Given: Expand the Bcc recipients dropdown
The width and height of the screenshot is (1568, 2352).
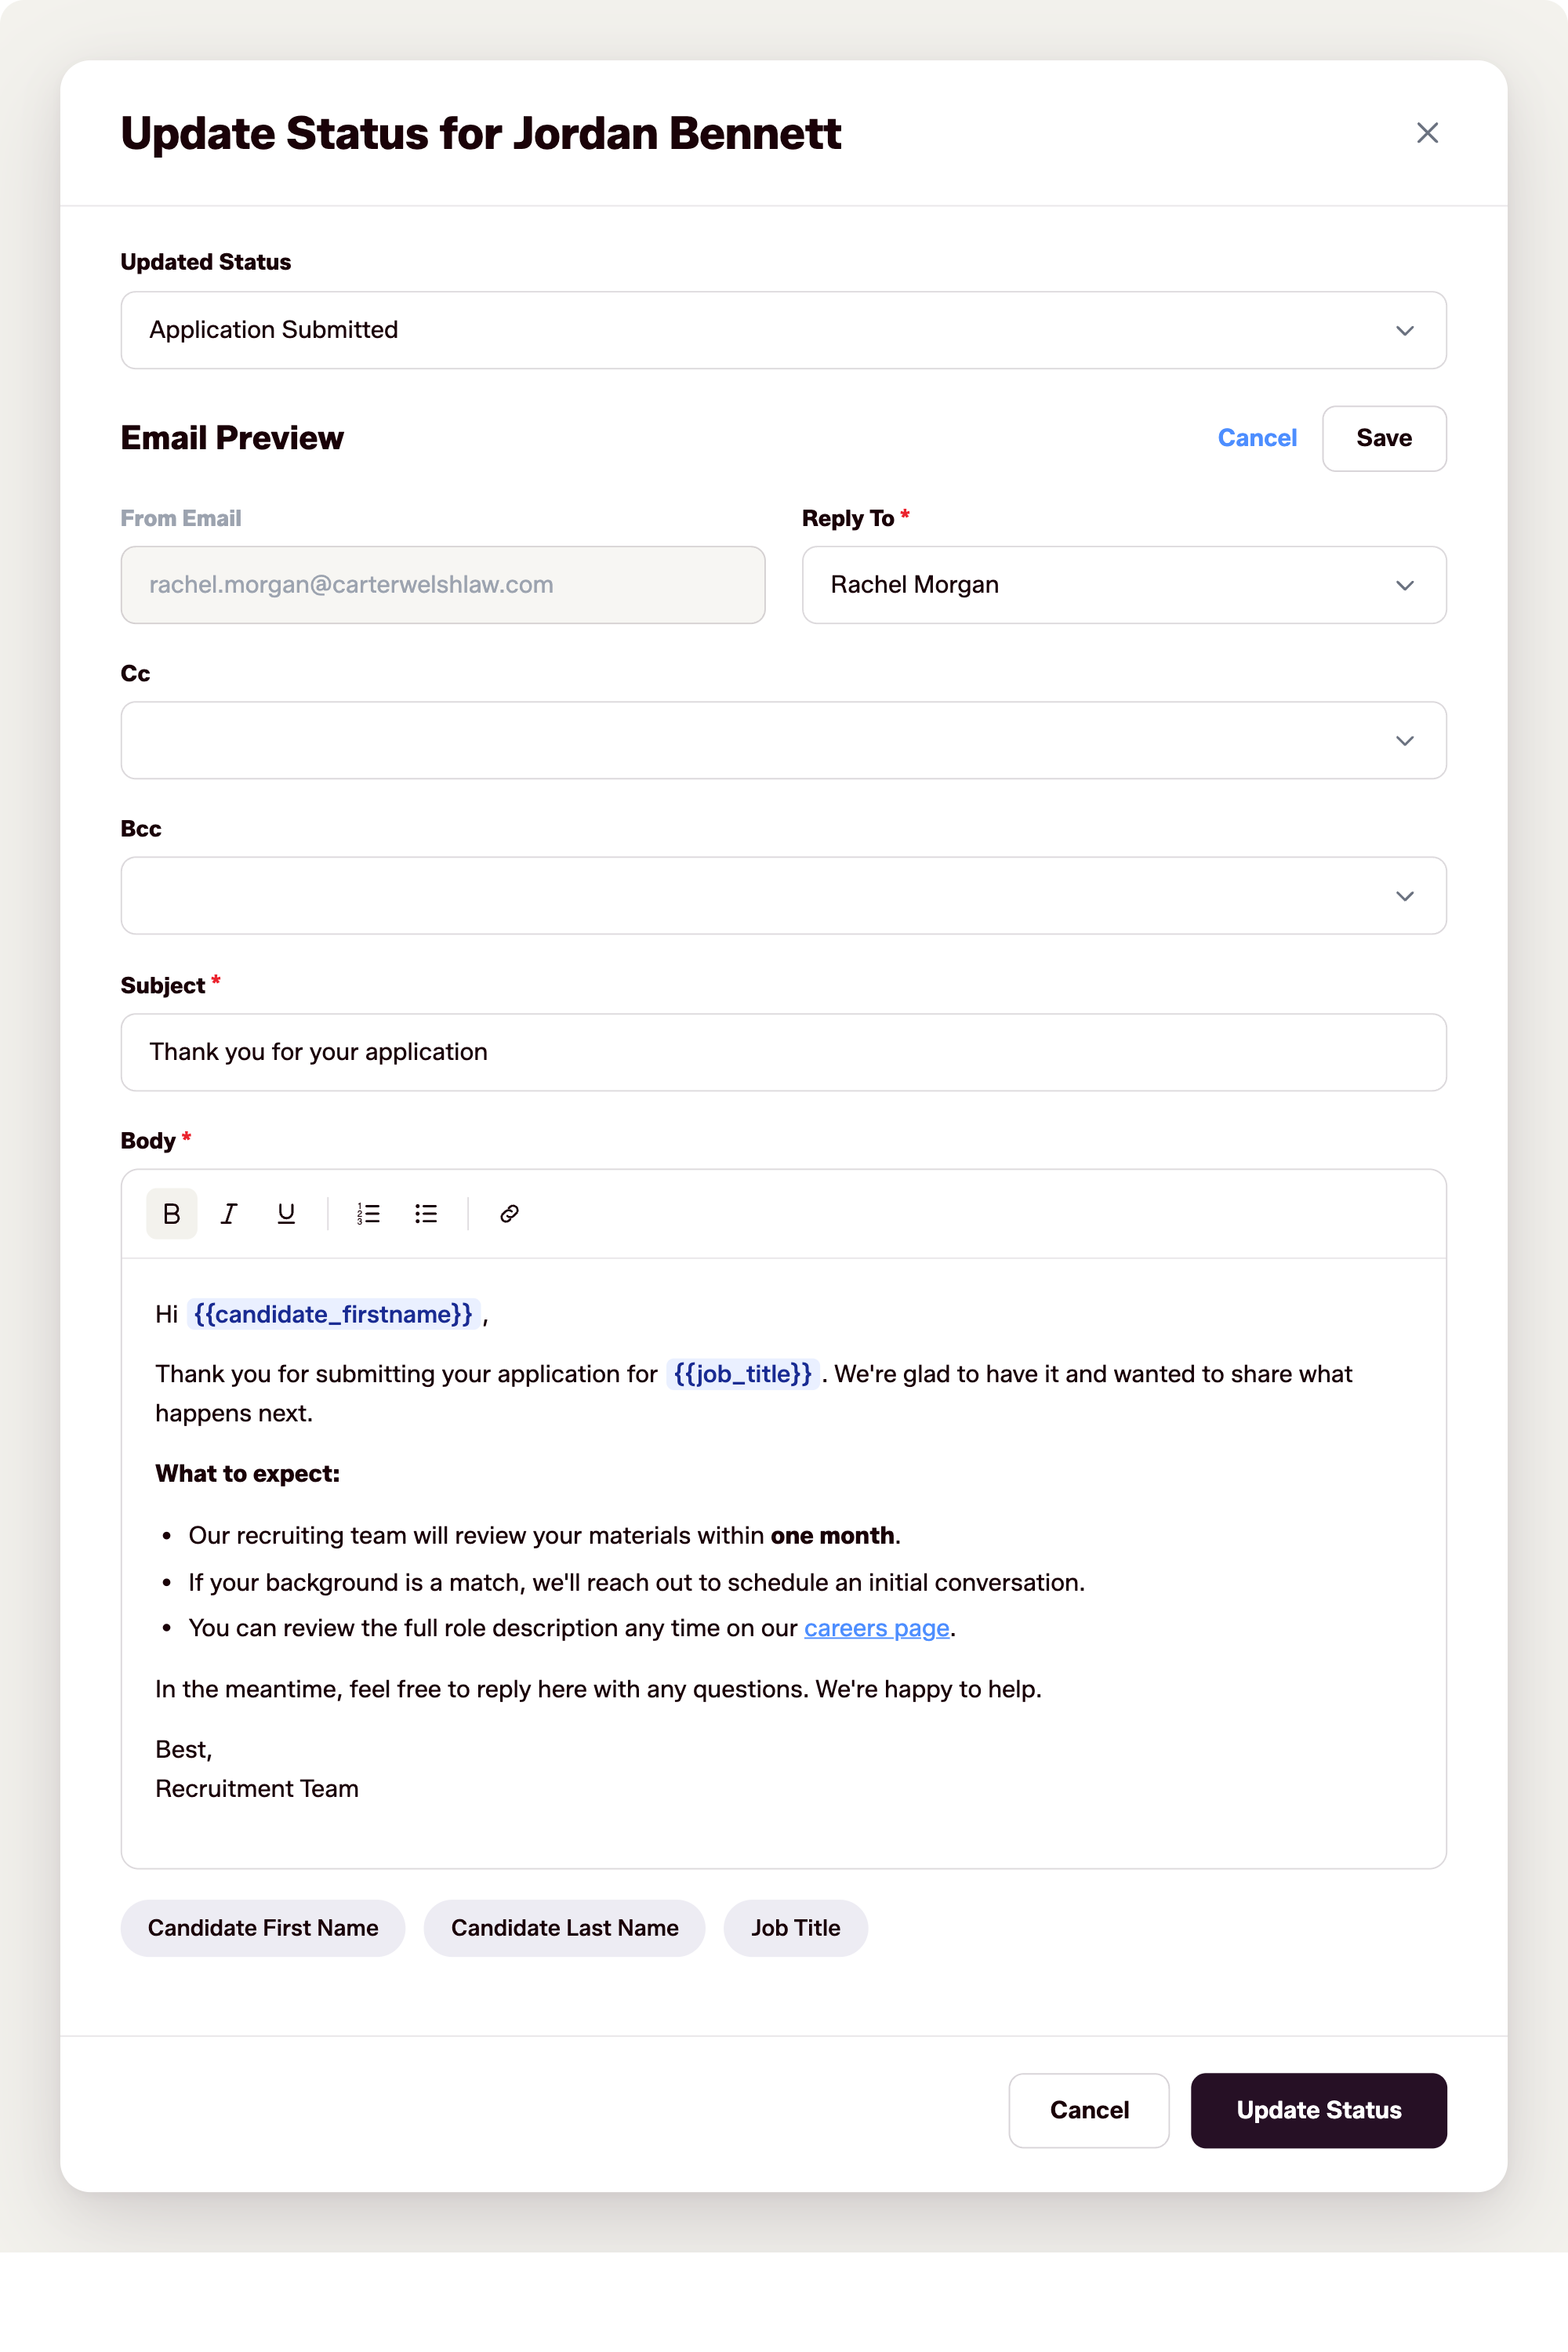Looking at the screenshot, I should tap(783, 896).
